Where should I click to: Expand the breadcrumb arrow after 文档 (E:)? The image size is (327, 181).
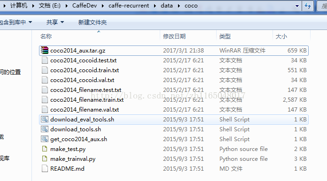(67, 6)
